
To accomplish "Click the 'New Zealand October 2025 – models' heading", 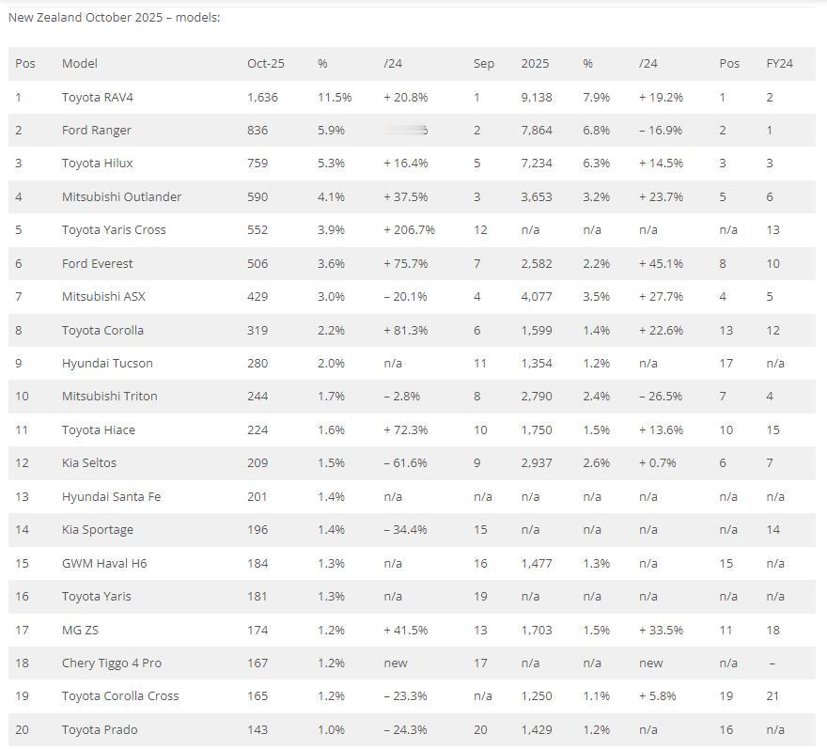I will 114,17.
